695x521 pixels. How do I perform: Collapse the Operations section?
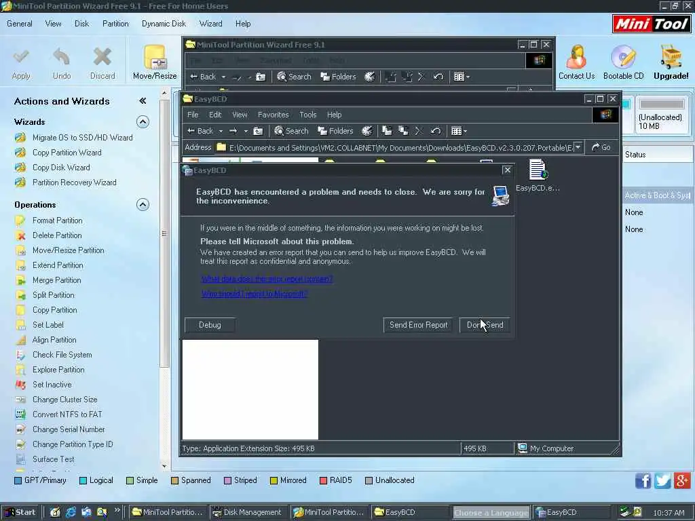(x=143, y=205)
